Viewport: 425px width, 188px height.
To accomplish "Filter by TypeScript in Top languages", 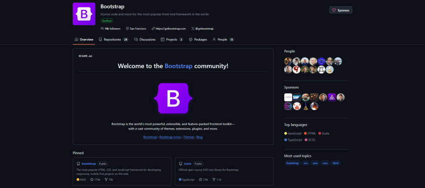I will pos(293,140).
